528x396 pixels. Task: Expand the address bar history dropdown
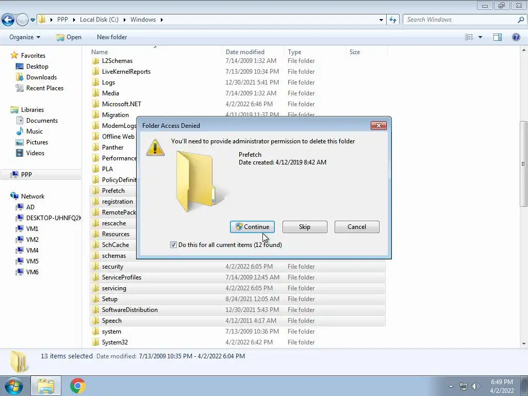[x=381, y=20]
